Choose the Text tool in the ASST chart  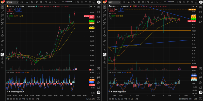[104, 32]
